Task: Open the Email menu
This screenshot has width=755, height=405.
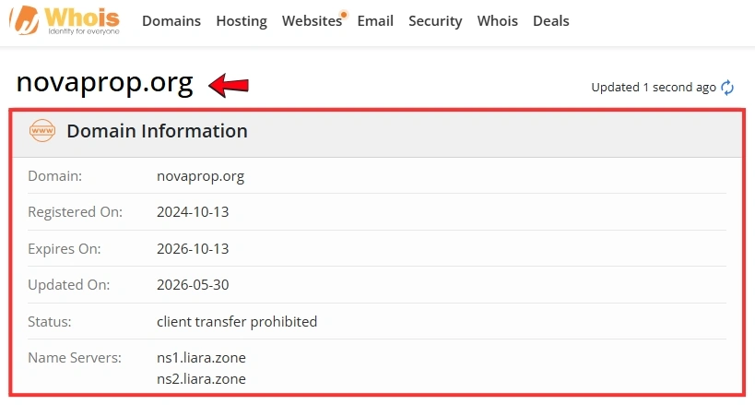Action: tap(375, 20)
